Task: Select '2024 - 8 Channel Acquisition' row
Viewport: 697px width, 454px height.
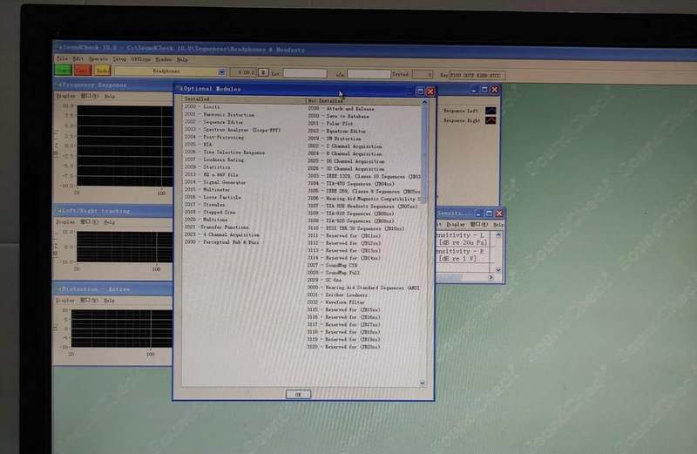Action: pyautogui.click(x=344, y=153)
